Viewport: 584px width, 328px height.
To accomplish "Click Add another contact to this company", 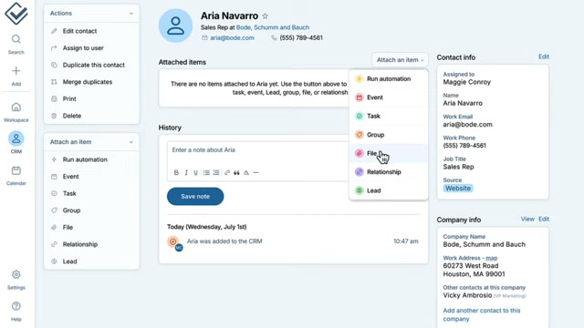I will click(x=482, y=314).
